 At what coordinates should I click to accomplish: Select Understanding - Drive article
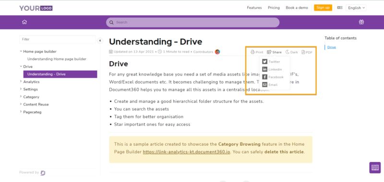pyautogui.click(x=60, y=74)
